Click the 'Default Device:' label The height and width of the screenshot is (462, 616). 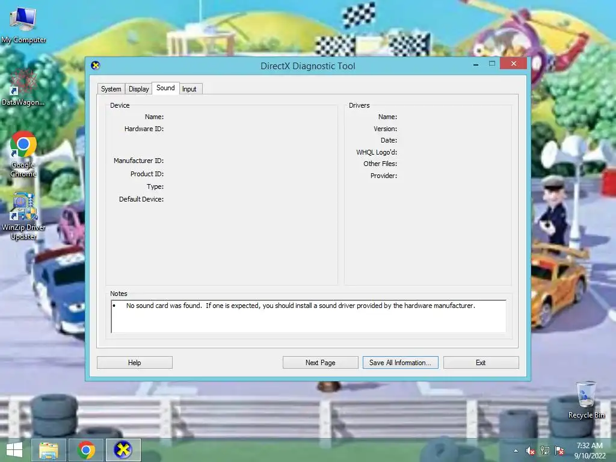tap(141, 199)
